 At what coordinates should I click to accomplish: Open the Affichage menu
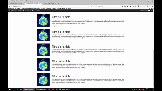point(18,1)
